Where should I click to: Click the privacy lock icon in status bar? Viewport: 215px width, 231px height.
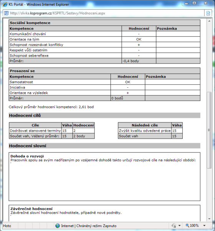174,226
